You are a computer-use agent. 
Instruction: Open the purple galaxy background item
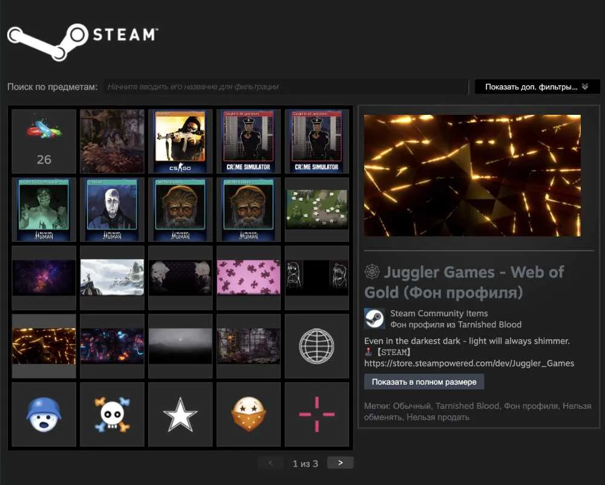44,278
